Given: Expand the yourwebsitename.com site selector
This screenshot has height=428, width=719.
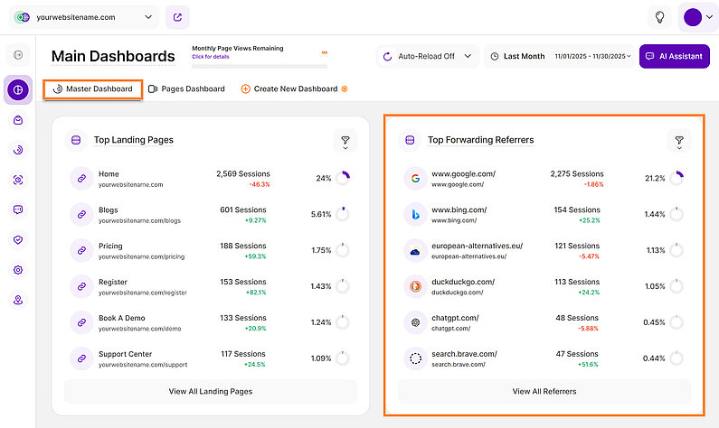Looking at the screenshot, I should coord(85,17).
